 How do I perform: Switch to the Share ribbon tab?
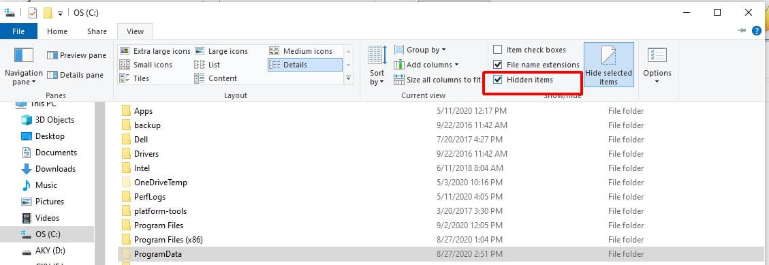click(x=97, y=31)
